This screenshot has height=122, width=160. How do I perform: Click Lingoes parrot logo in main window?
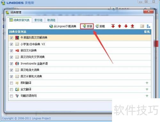(3, 3)
